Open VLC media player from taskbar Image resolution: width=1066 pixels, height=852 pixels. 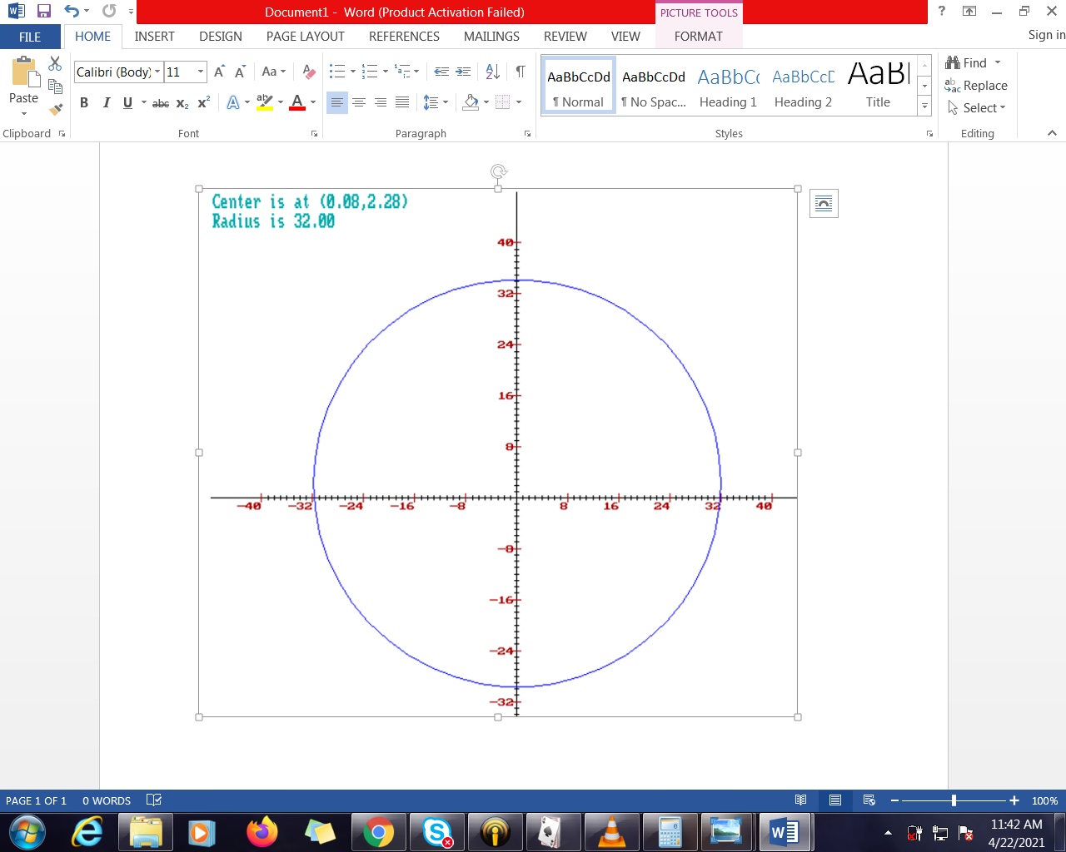tap(611, 832)
